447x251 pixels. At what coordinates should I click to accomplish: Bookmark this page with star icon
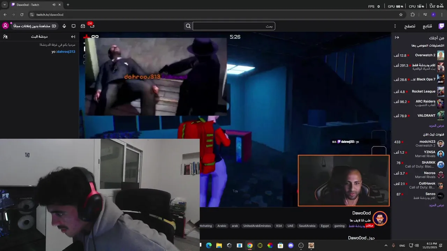tap(401, 15)
